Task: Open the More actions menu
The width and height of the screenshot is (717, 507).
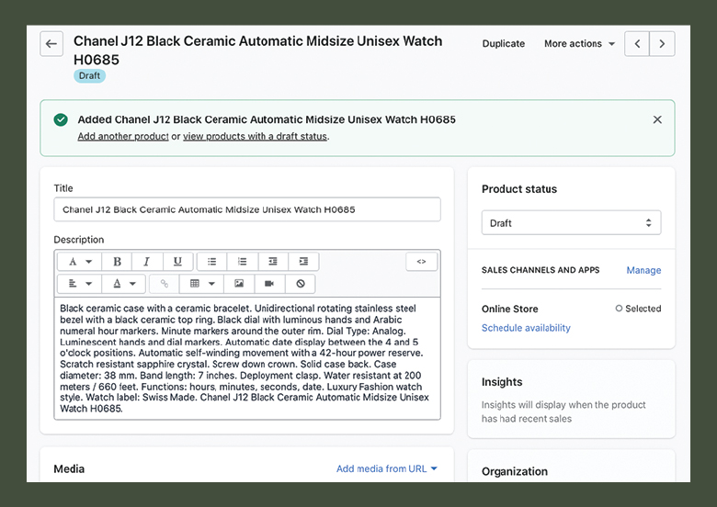Action: [579, 44]
